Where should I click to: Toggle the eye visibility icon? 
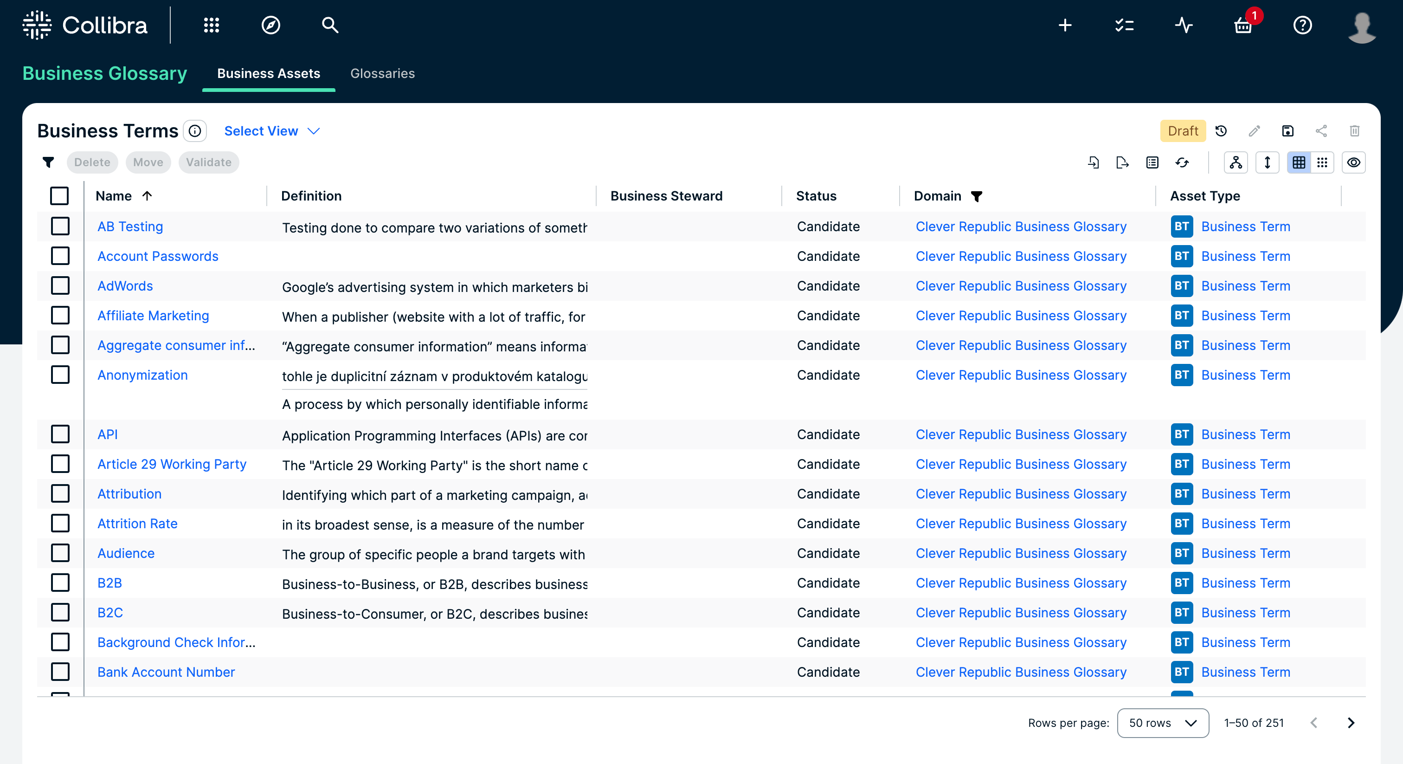point(1353,162)
